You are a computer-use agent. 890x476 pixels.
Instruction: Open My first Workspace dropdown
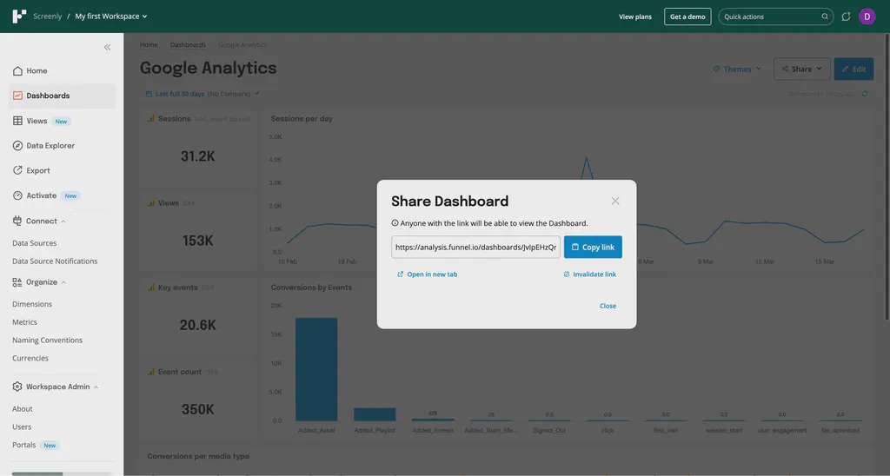tap(111, 17)
